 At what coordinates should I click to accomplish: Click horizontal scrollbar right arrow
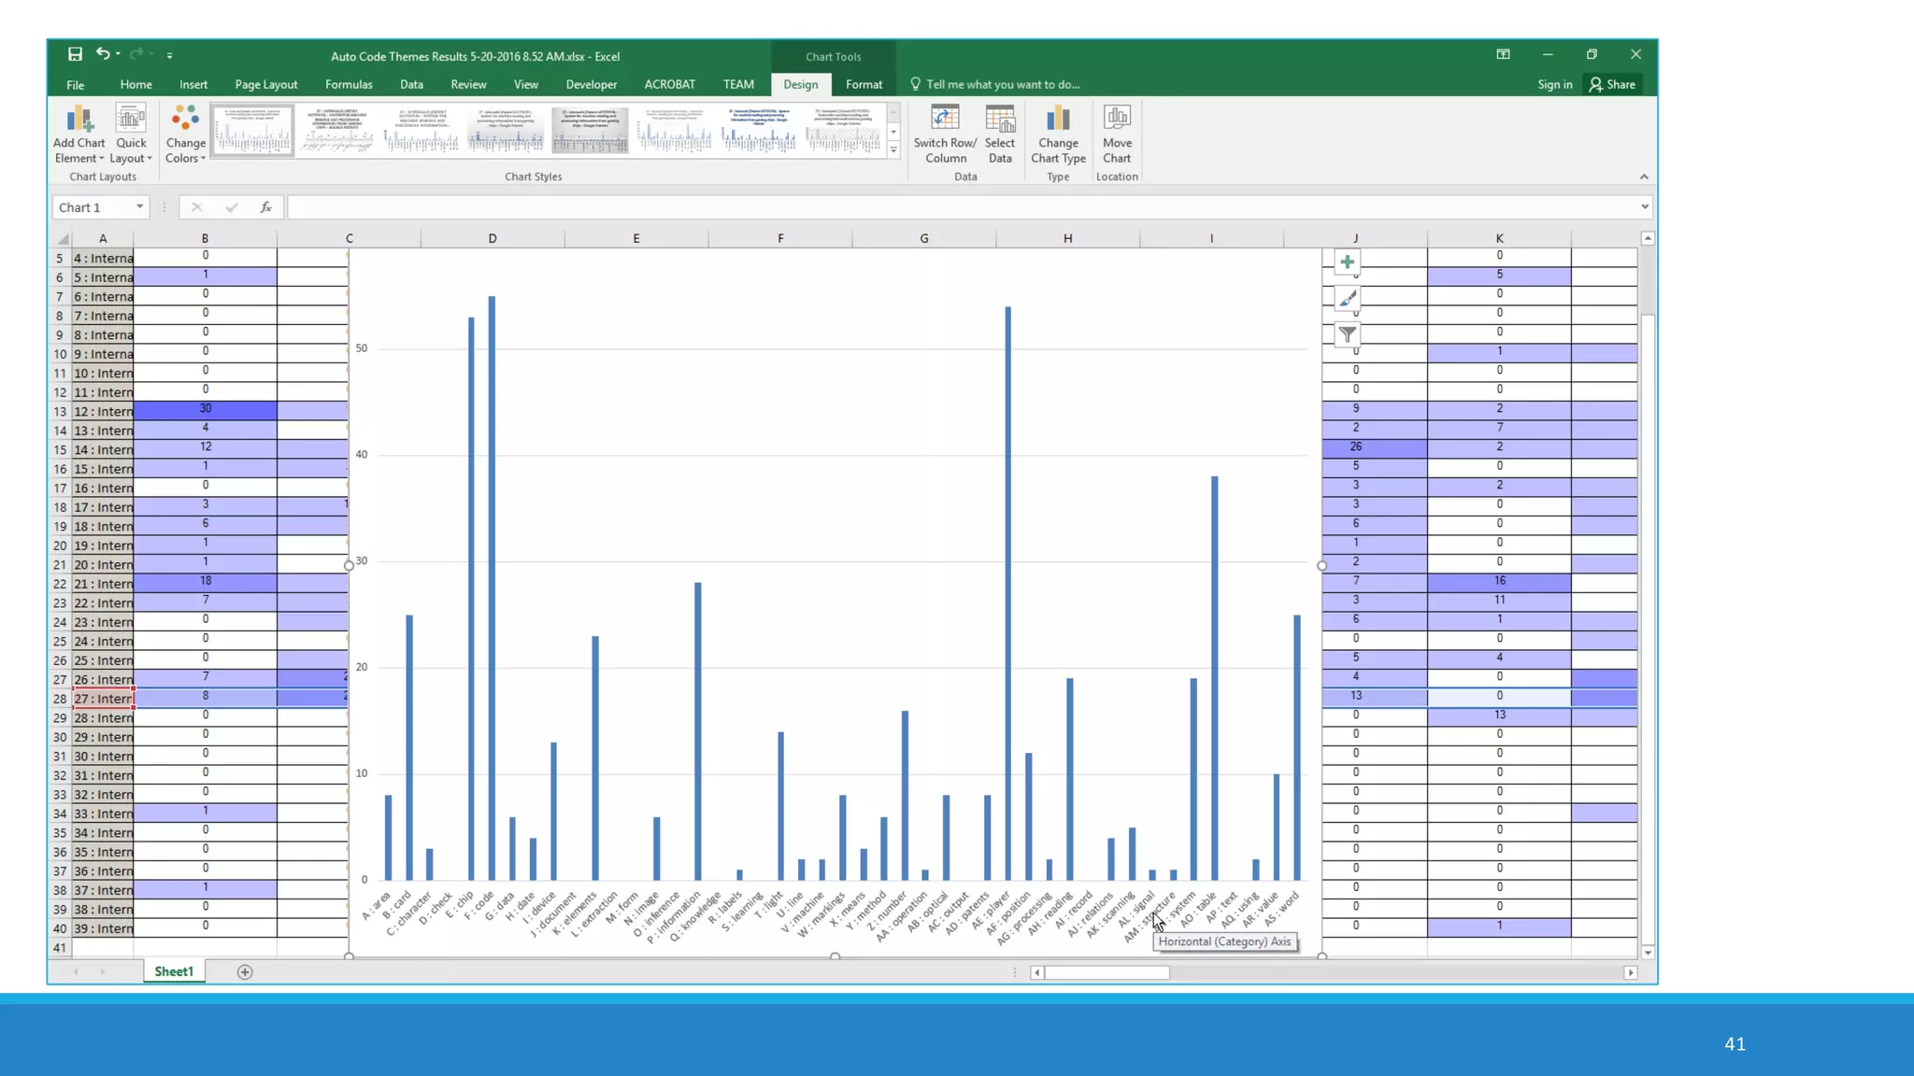click(x=1631, y=972)
